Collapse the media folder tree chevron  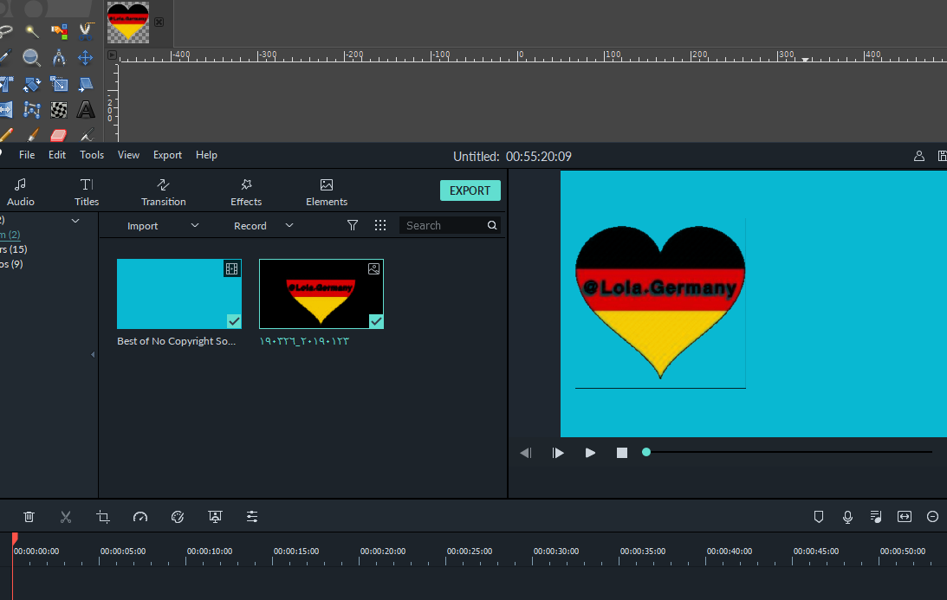75,221
